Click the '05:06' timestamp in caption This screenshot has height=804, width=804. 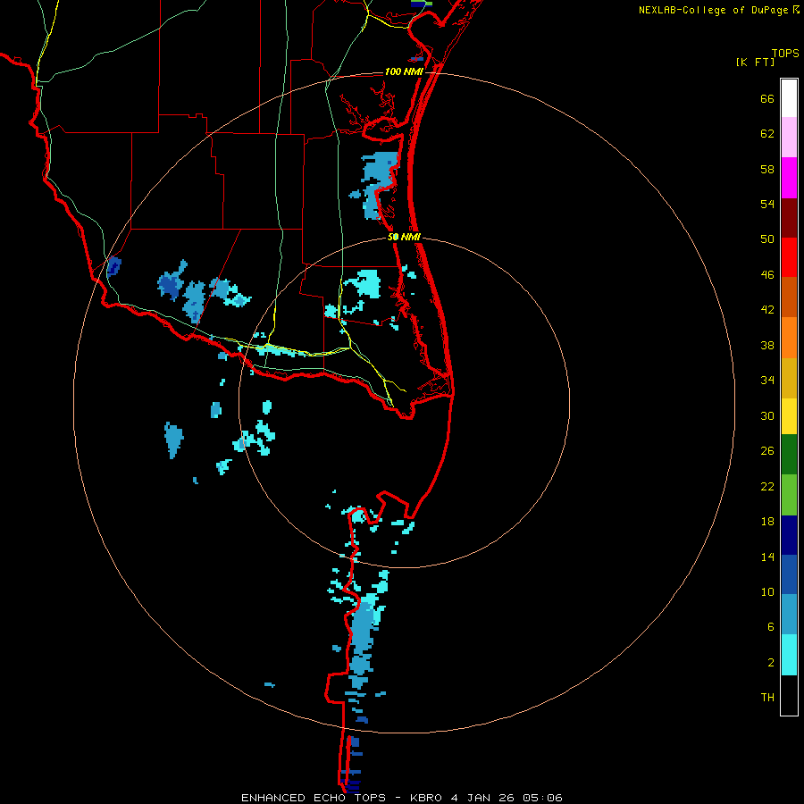[x=542, y=798]
